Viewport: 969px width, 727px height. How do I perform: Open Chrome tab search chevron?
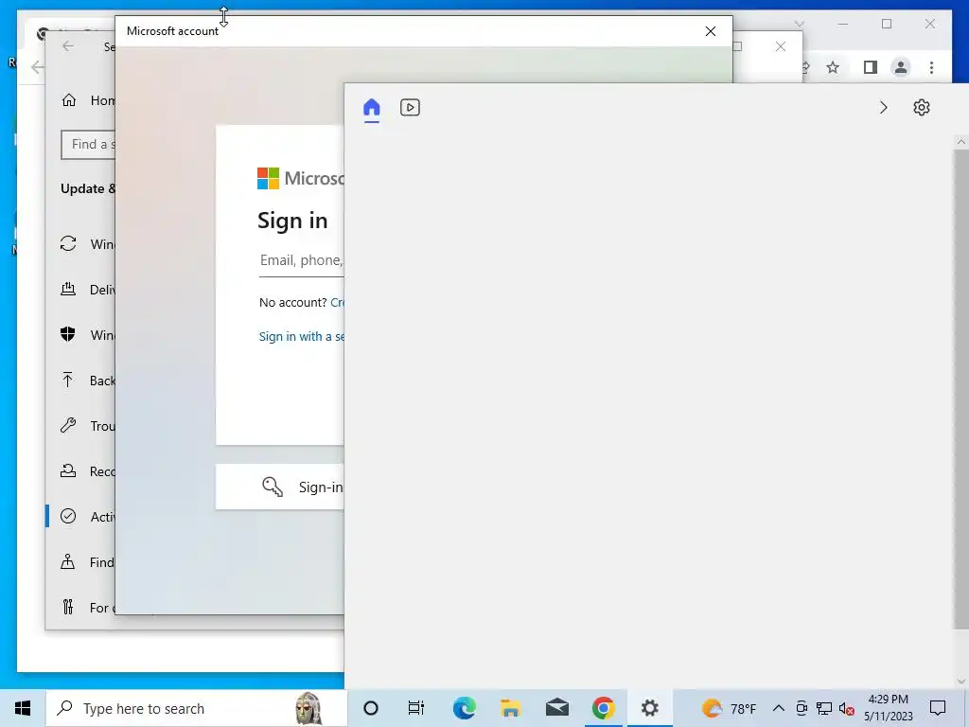pyautogui.click(x=799, y=24)
